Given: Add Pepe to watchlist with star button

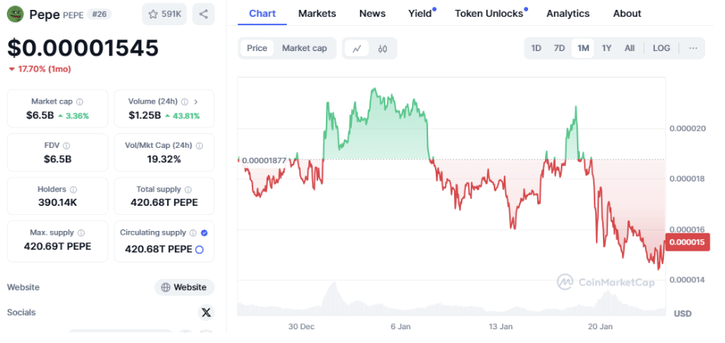Looking at the screenshot, I should pyautogui.click(x=164, y=14).
